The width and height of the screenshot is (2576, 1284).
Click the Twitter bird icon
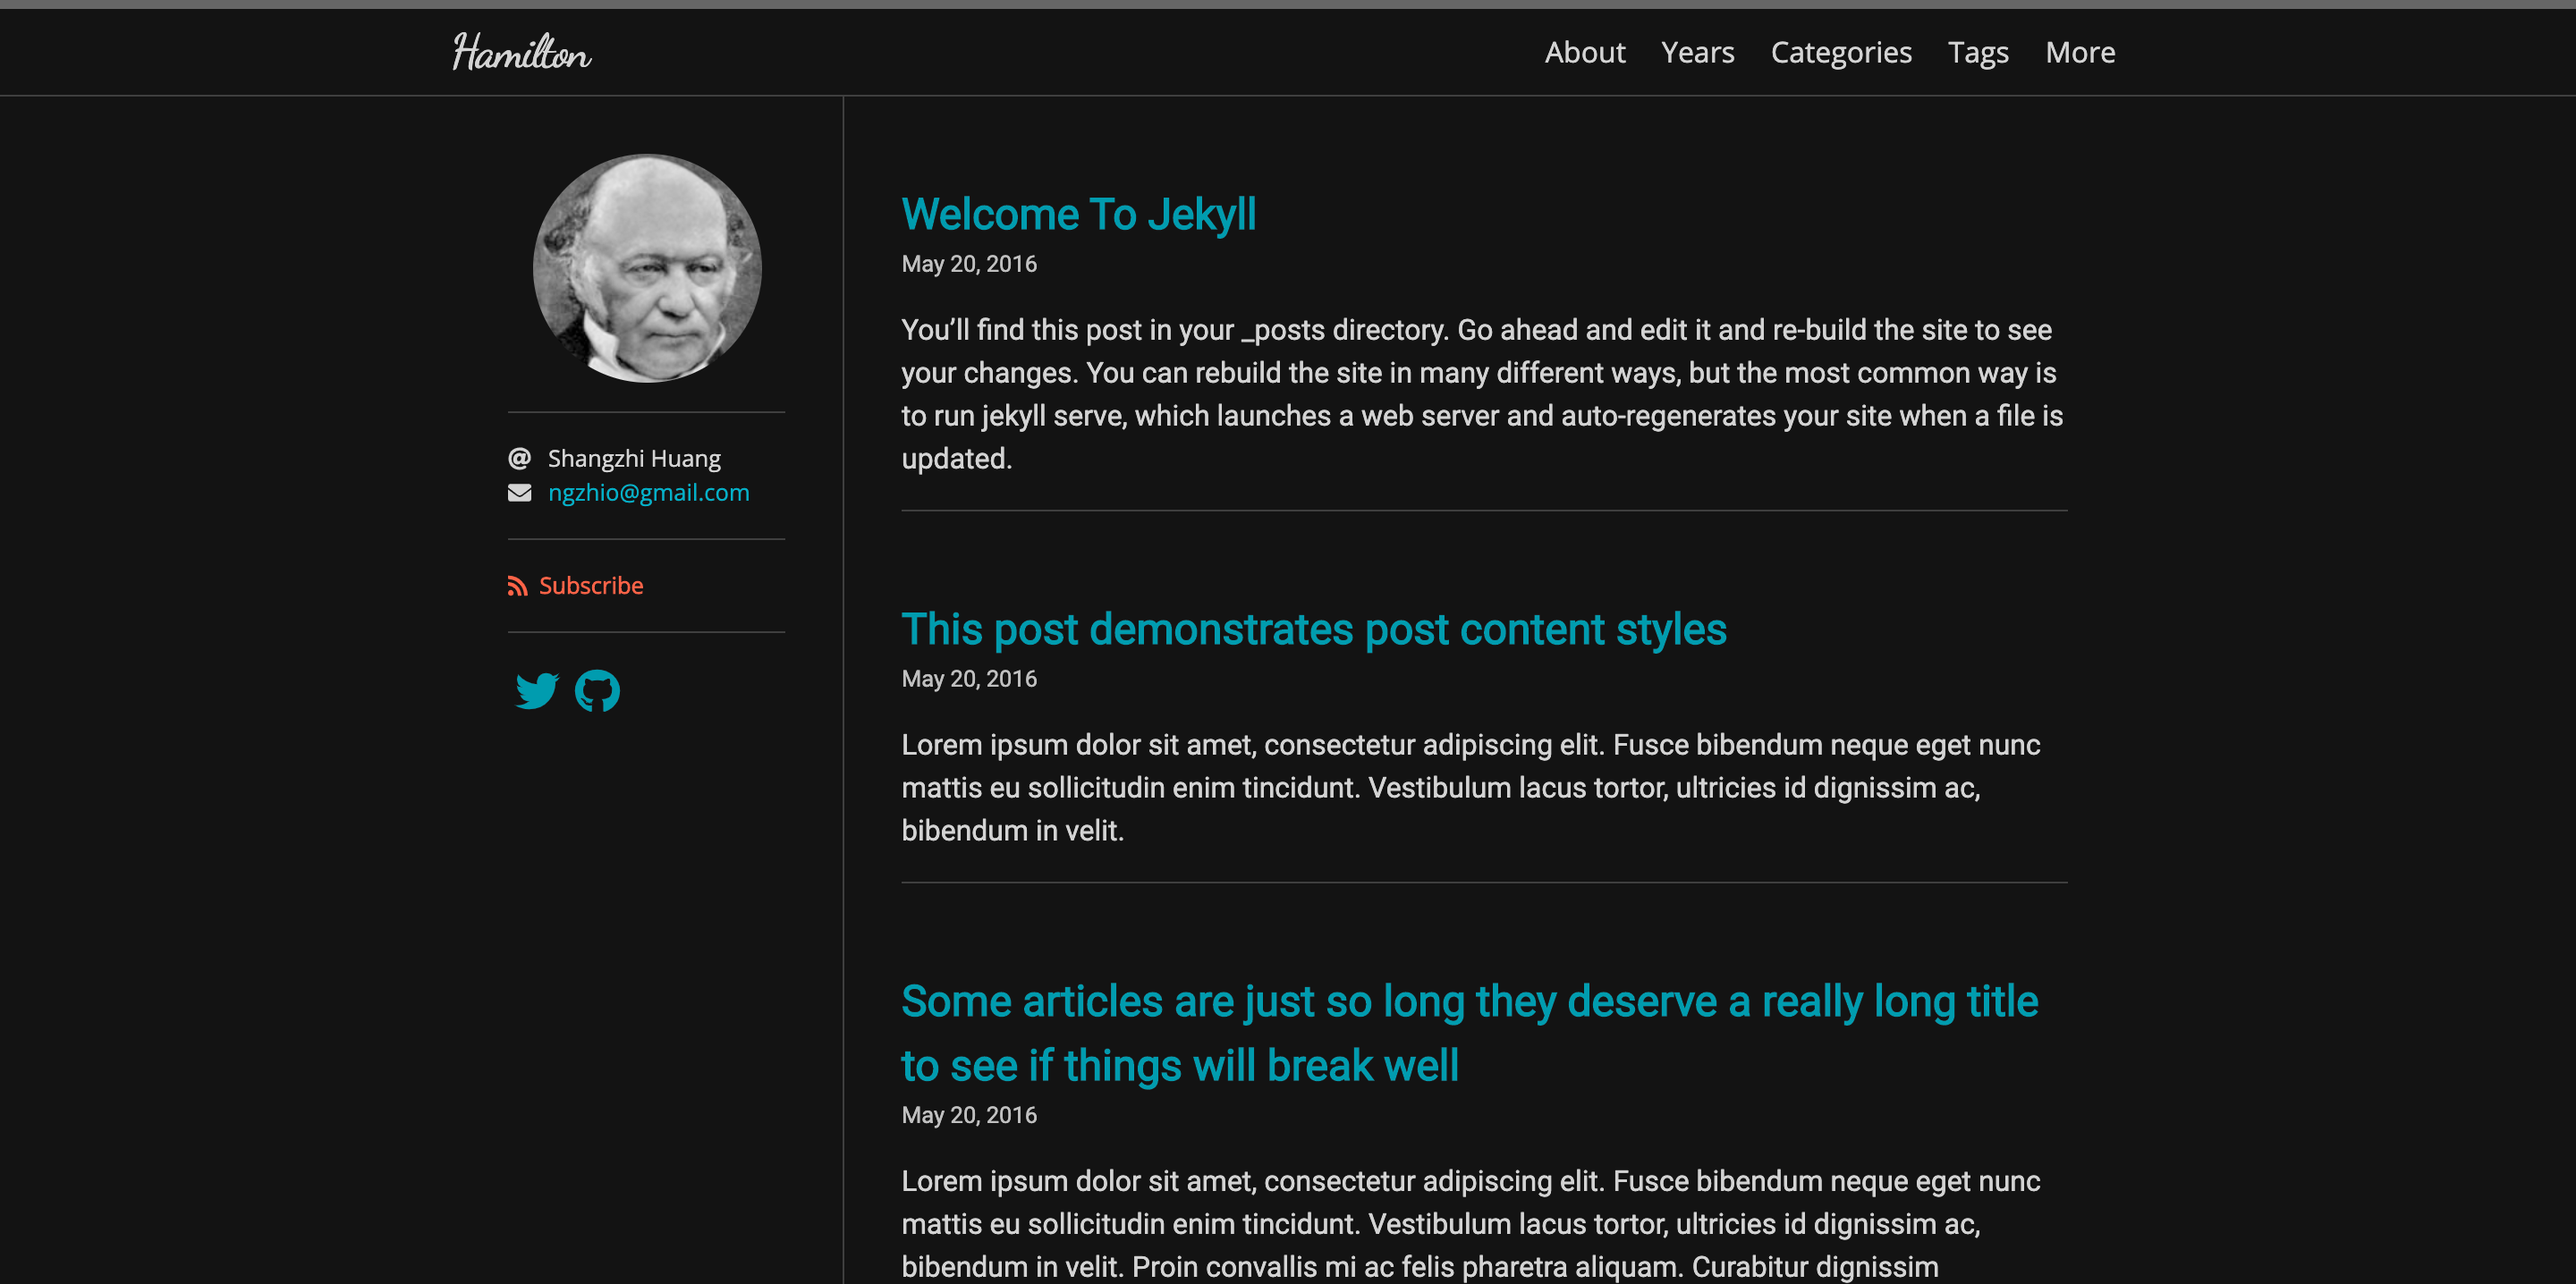(x=537, y=690)
